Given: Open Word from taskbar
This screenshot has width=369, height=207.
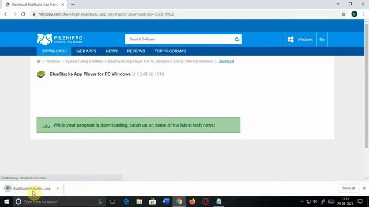Looking at the screenshot, I should 165,202.
